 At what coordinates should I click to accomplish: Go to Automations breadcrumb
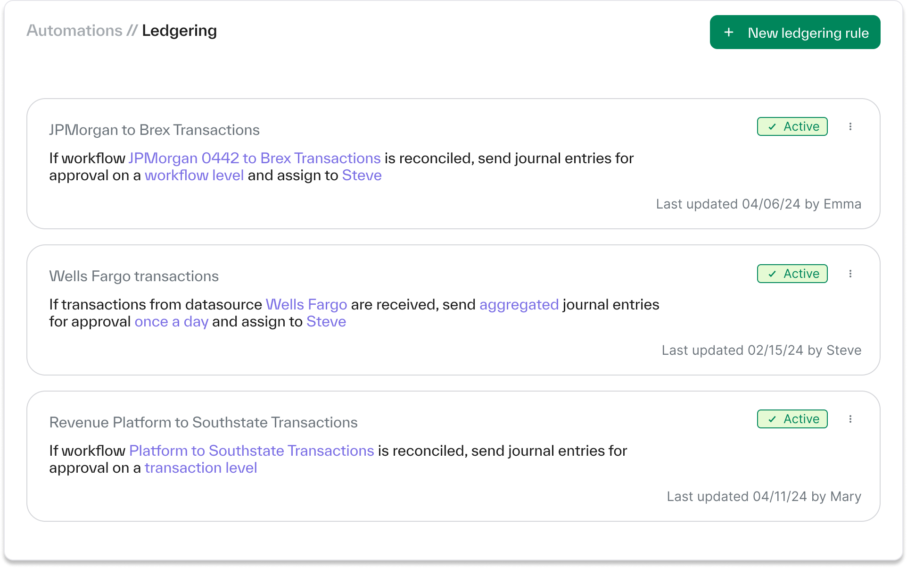click(74, 31)
